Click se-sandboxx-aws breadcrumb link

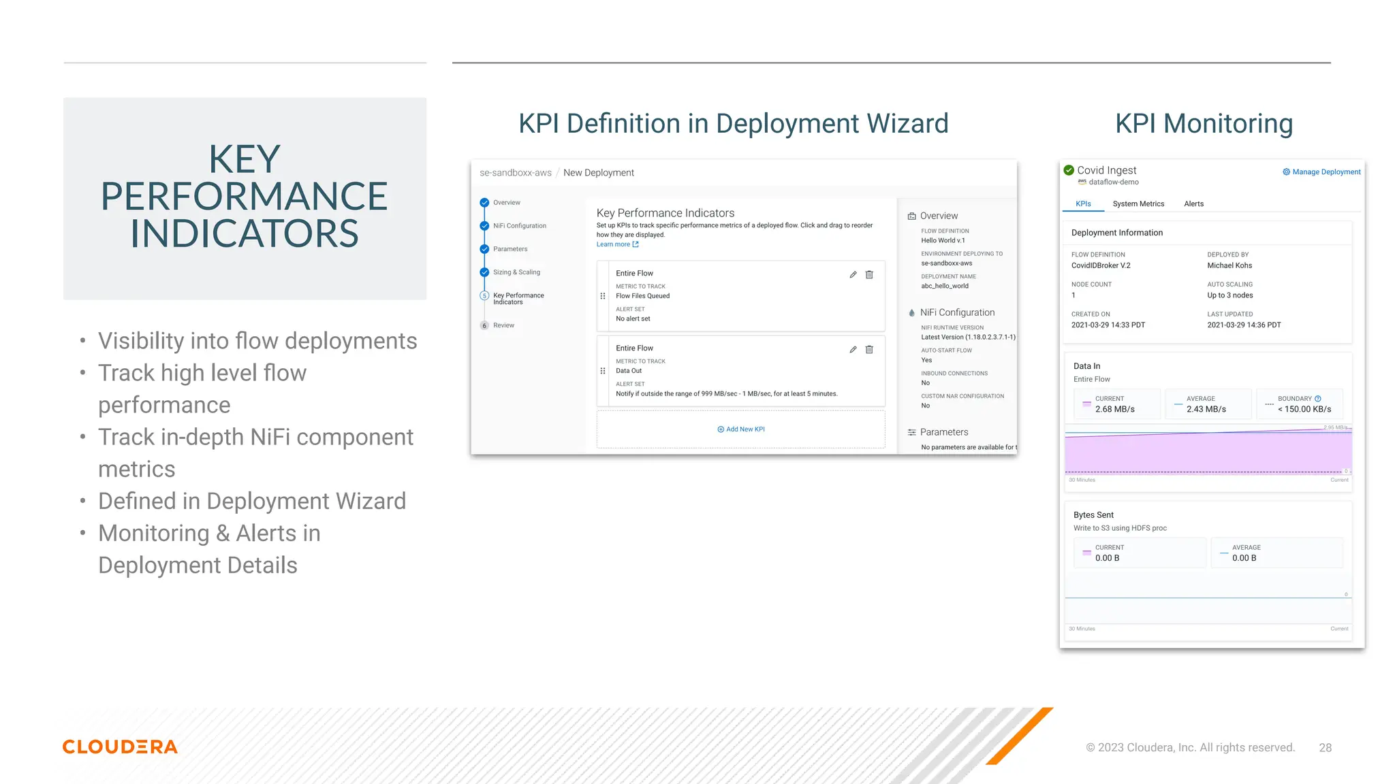516,173
